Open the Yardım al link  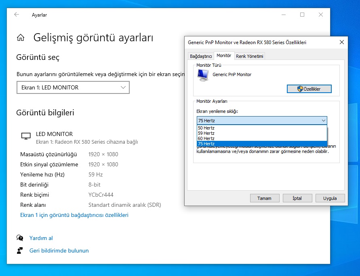[x=41, y=238]
